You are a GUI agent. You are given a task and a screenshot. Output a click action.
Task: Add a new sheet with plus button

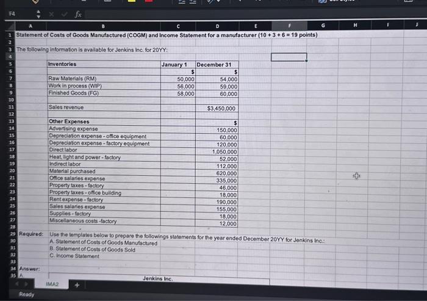coord(77,285)
